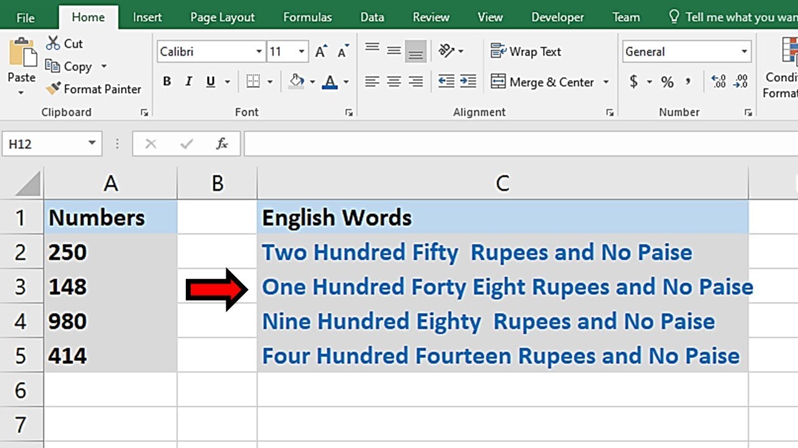Select column C header
This screenshot has width=798, height=448.
point(502,184)
